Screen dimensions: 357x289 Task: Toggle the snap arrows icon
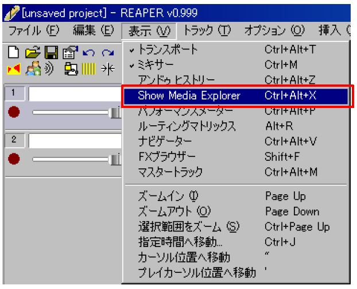108,68
